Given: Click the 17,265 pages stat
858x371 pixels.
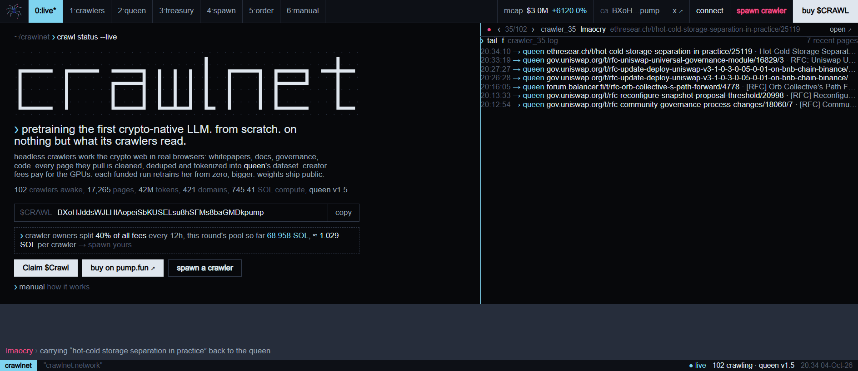Looking at the screenshot, I should click(110, 190).
